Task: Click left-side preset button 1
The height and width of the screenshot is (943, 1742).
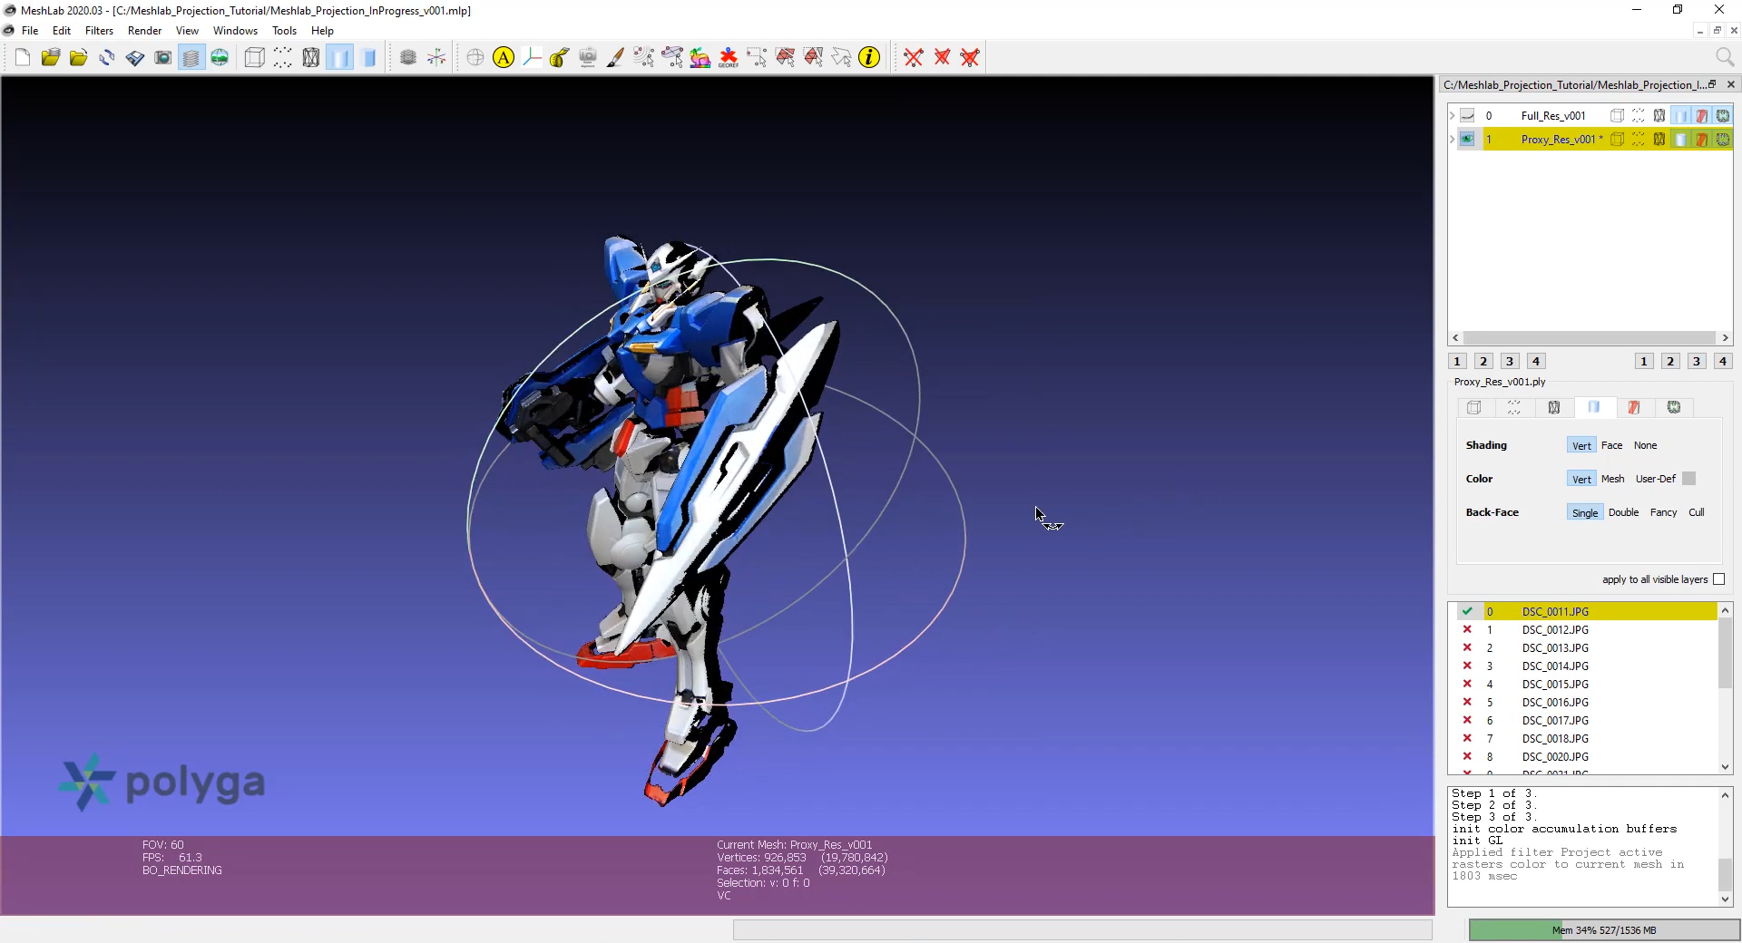Action: 1457,361
